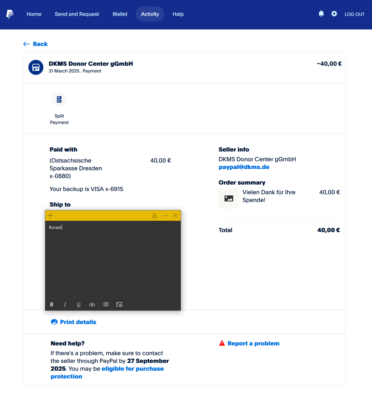Open account settings gear icon

click(334, 14)
